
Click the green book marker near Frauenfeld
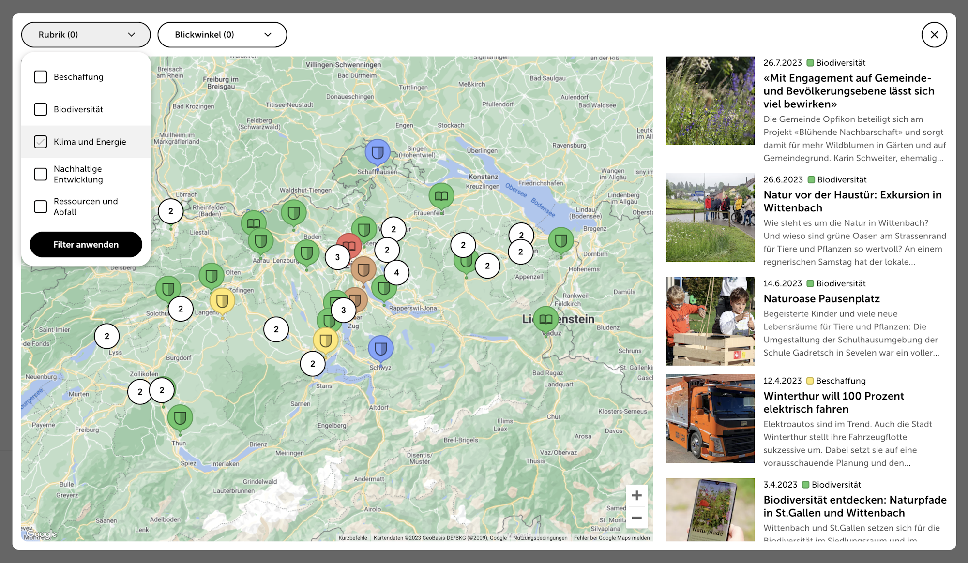pyautogui.click(x=441, y=196)
